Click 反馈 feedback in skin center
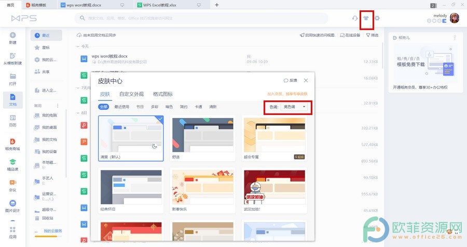Screen dimensions: 467x247 tap(291, 81)
